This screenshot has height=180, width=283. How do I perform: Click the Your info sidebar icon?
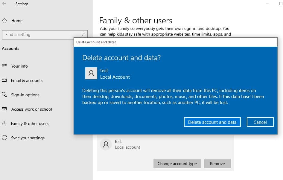point(4,66)
